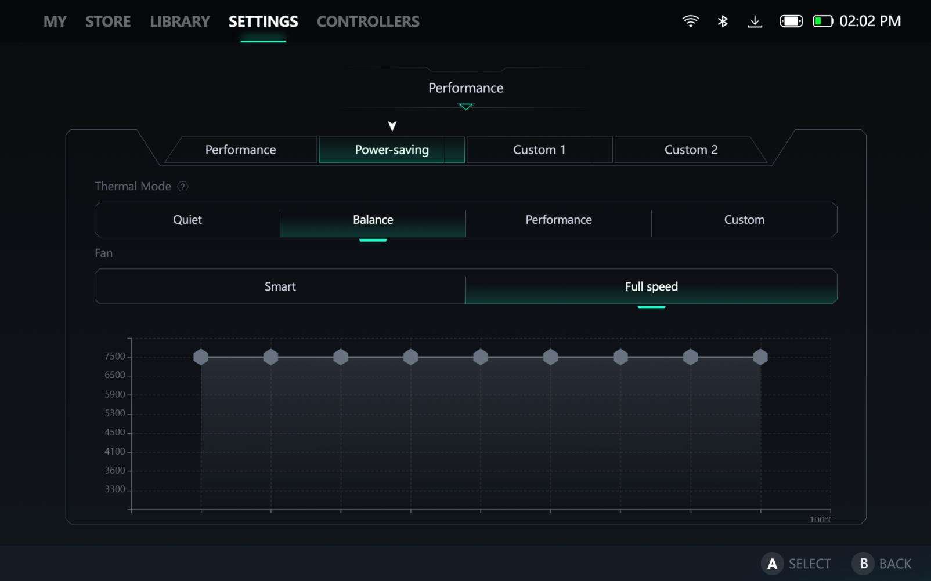Click the Bluetooth icon in status bar
Viewport: 931px width, 581px height.
(x=723, y=21)
